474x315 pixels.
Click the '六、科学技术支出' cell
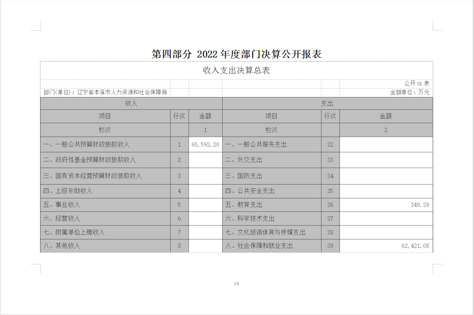tap(272, 219)
